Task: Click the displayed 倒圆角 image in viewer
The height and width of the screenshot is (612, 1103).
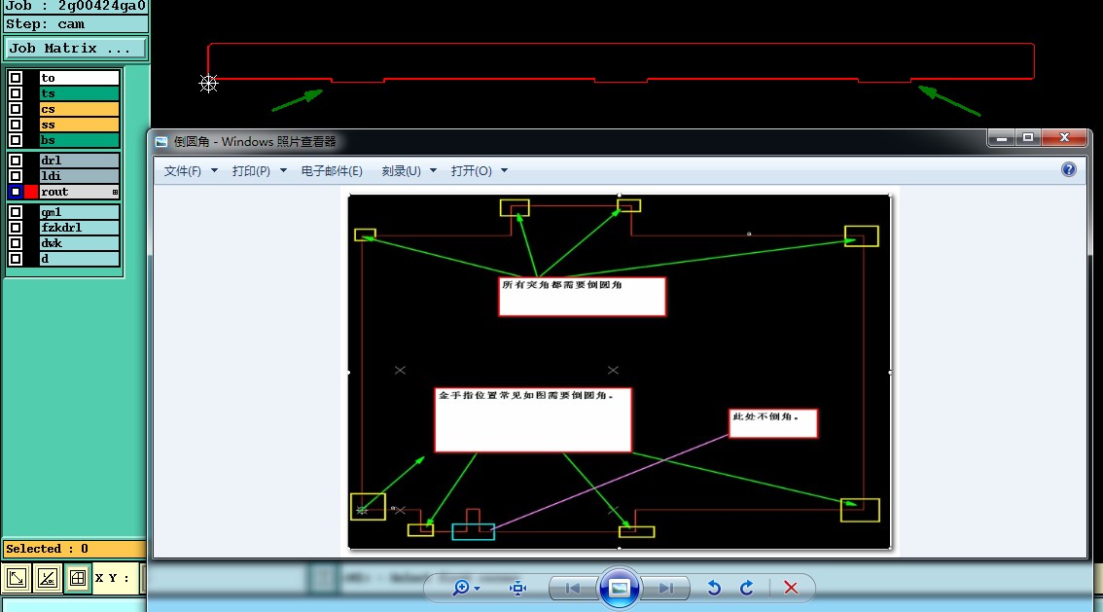Action: coord(619,372)
